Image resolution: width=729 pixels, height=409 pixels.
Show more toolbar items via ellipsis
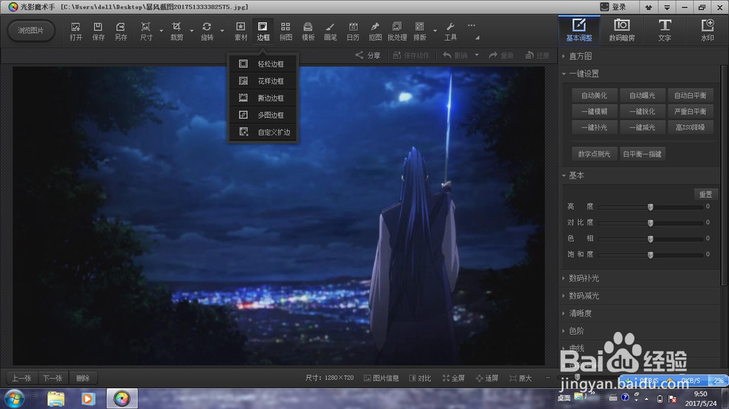click(472, 25)
